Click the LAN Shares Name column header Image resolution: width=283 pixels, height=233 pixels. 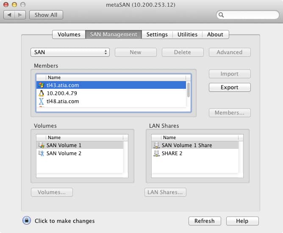coord(200,137)
